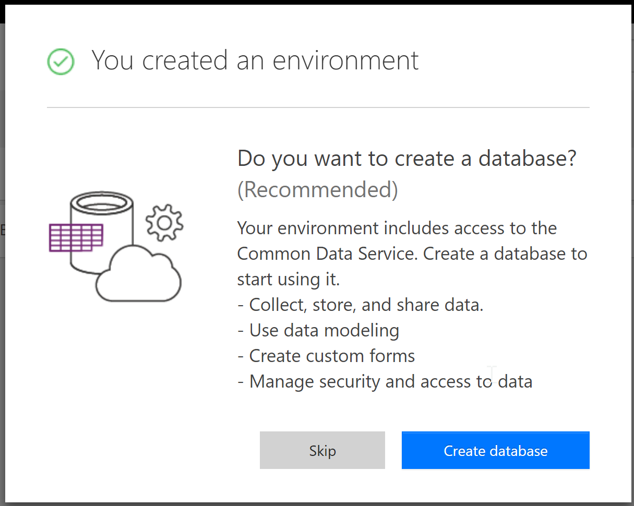634x506 pixels.
Task: Click the horizontal divider below the title
Action: coord(318,107)
